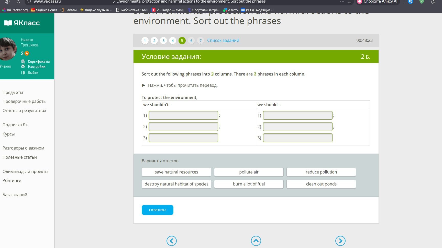Viewport: 442px width, 248px height.
Task: Select 'pollute air' answer option
Action: pos(249,172)
